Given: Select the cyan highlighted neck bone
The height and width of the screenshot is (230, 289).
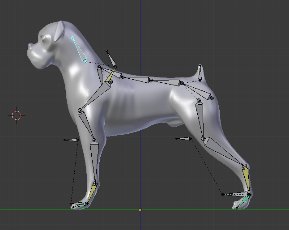Looking at the screenshot, I should [79, 50].
